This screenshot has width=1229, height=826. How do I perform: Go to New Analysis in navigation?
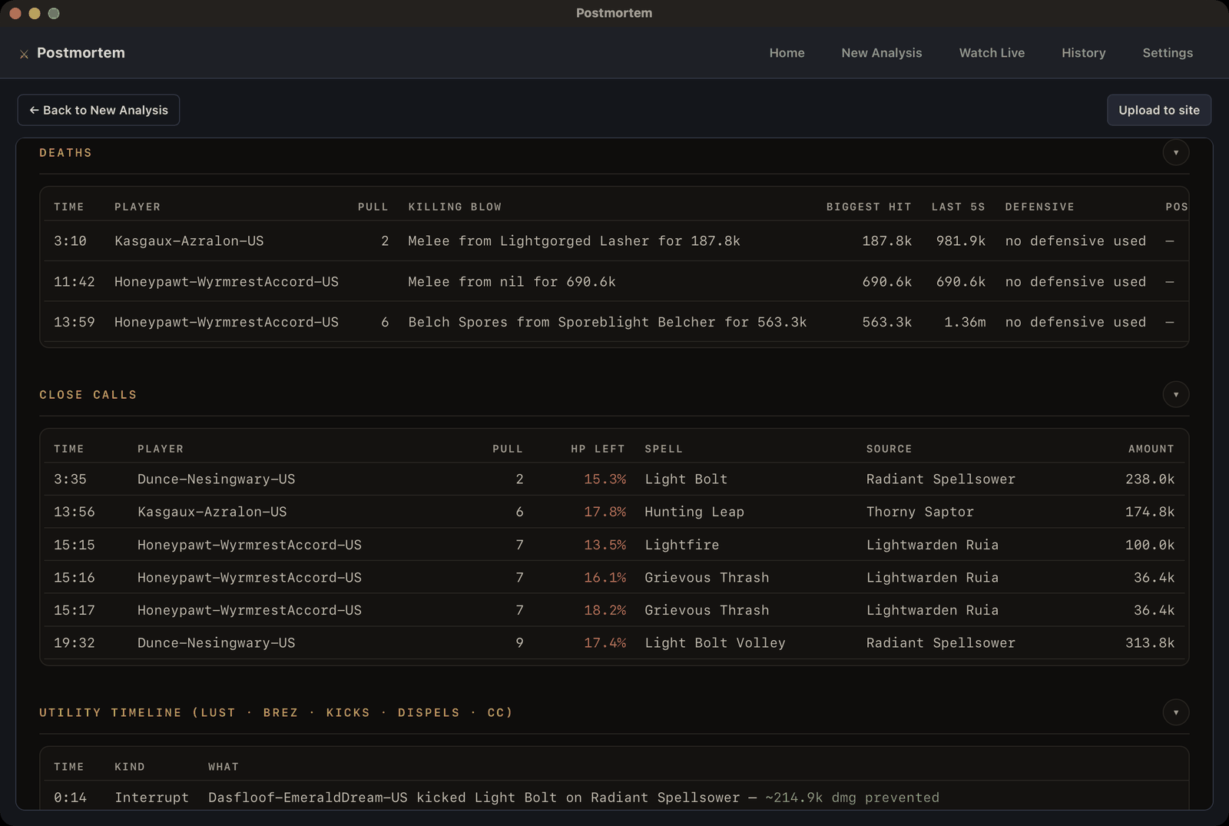(881, 53)
